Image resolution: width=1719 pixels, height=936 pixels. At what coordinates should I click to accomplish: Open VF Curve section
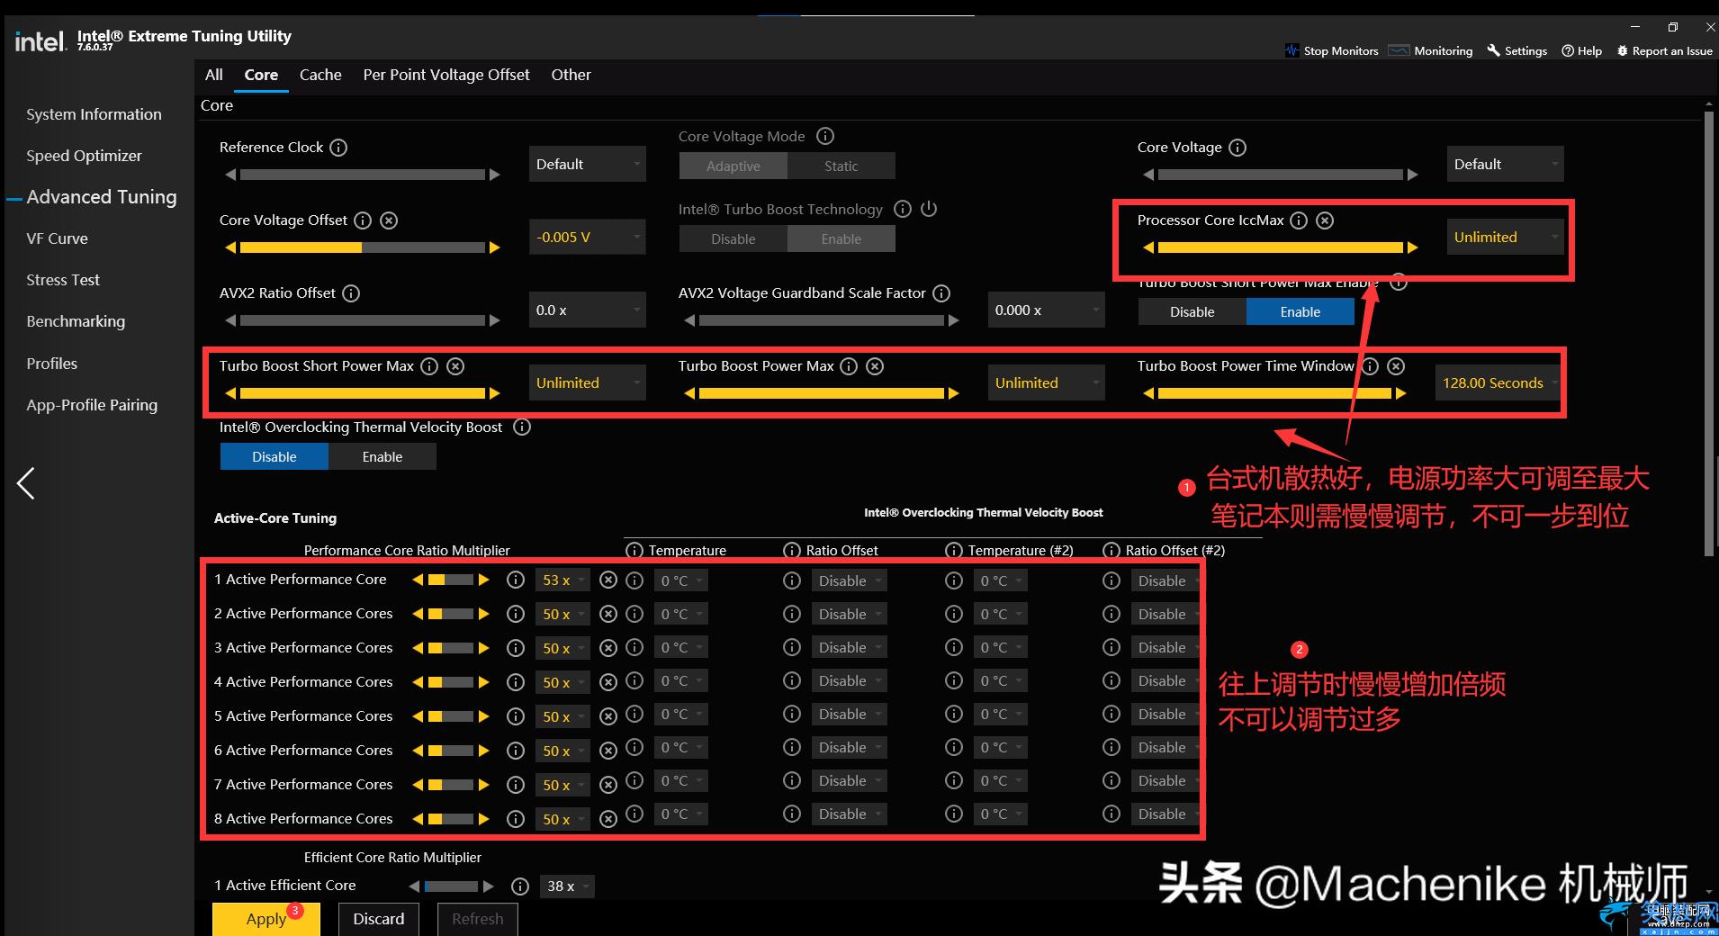[x=58, y=238]
